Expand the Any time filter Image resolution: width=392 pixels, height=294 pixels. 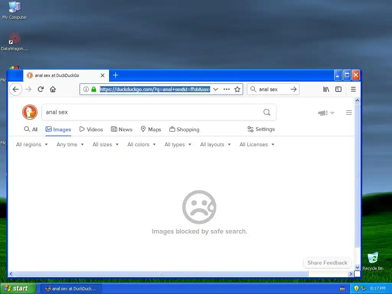(x=70, y=144)
